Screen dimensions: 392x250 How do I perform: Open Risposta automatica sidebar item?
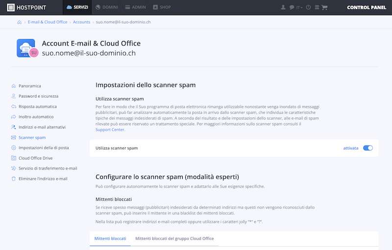[34, 106]
